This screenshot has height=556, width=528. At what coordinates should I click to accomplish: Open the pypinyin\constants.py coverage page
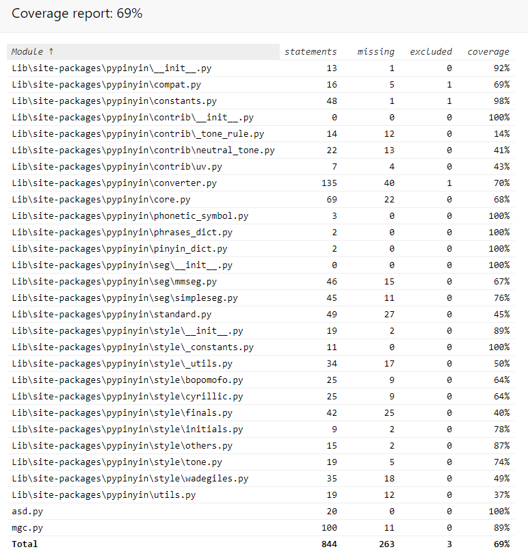(x=114, y=101)
